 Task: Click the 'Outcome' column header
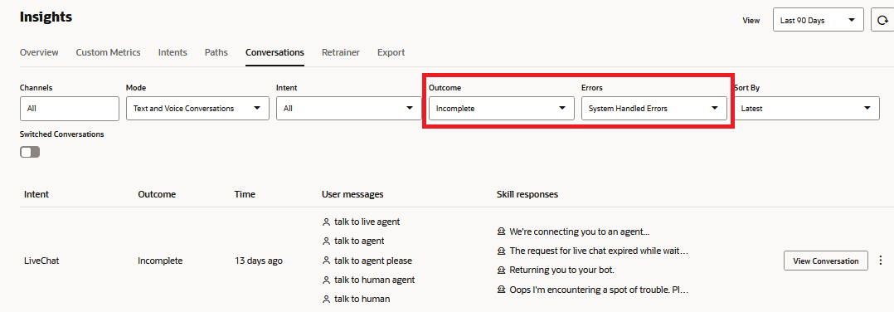pos(157,194)
